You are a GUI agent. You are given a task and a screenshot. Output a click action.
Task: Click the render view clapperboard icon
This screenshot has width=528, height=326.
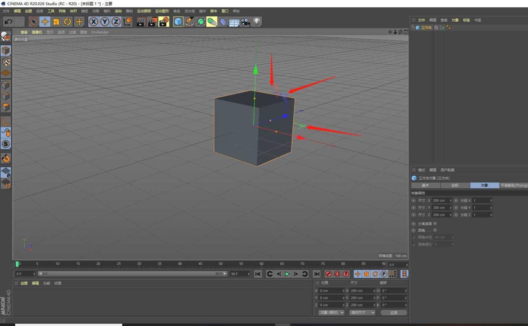click(x=140, y=22)
